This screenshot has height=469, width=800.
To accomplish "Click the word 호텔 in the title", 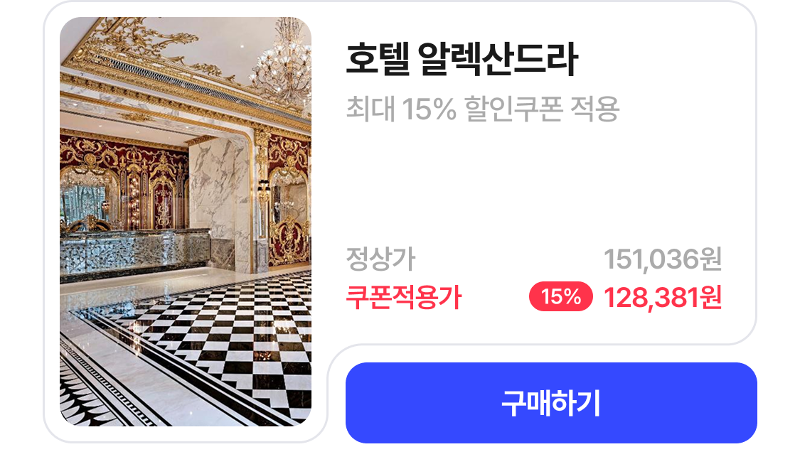I will (378, 59).
